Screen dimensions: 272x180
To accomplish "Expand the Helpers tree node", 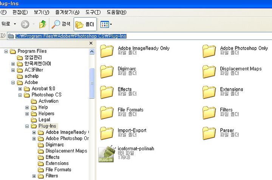I will [27, 114].
